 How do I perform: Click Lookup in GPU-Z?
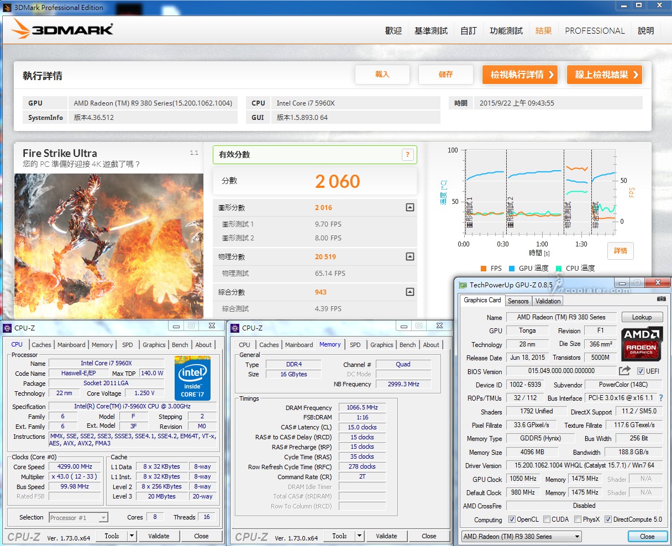pyautogui.click(x=642, y=317)
